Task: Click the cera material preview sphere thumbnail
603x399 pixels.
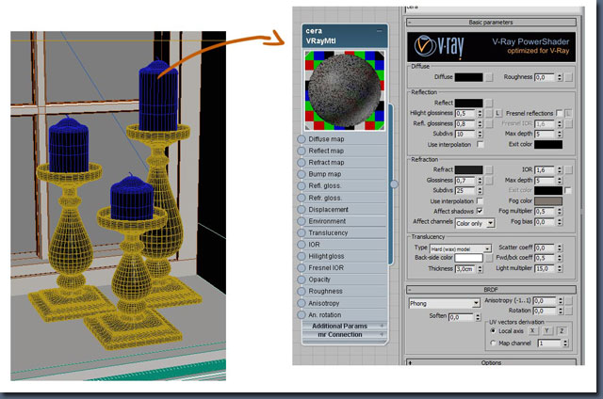Action: pos(345,90)
